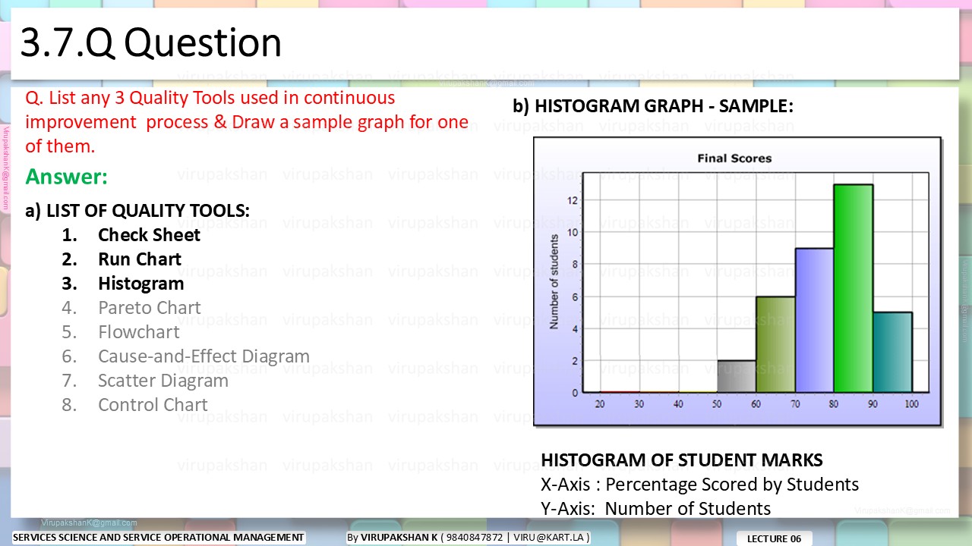Image resolution: width=972 pixels, height=546 pixels.
Task: Click list item "Scatter Diagram"
Action: coord(163,381)
